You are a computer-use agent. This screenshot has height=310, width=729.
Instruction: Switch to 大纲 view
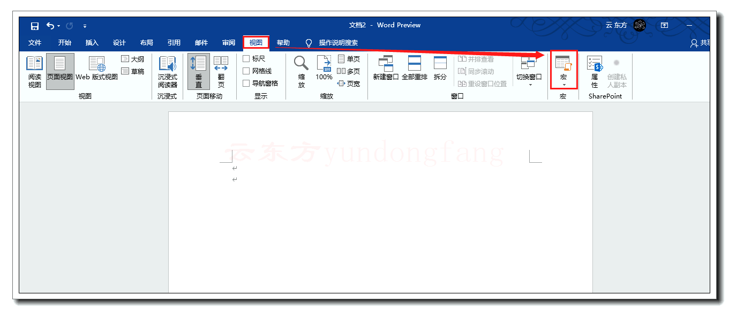132,59
